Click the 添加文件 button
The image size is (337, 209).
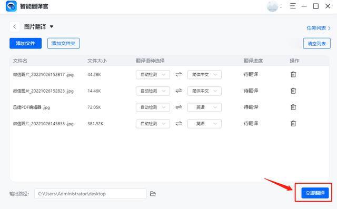click(26, 43)
